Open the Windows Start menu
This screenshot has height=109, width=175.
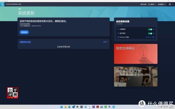61,107
